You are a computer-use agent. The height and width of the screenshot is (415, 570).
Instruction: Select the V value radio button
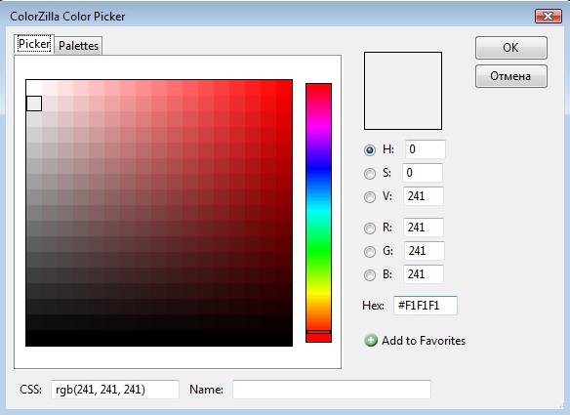click(370, 197)
